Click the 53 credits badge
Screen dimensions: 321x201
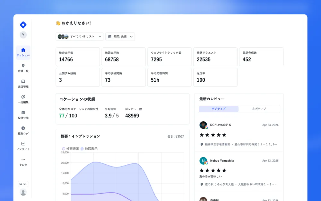[23, 184]
